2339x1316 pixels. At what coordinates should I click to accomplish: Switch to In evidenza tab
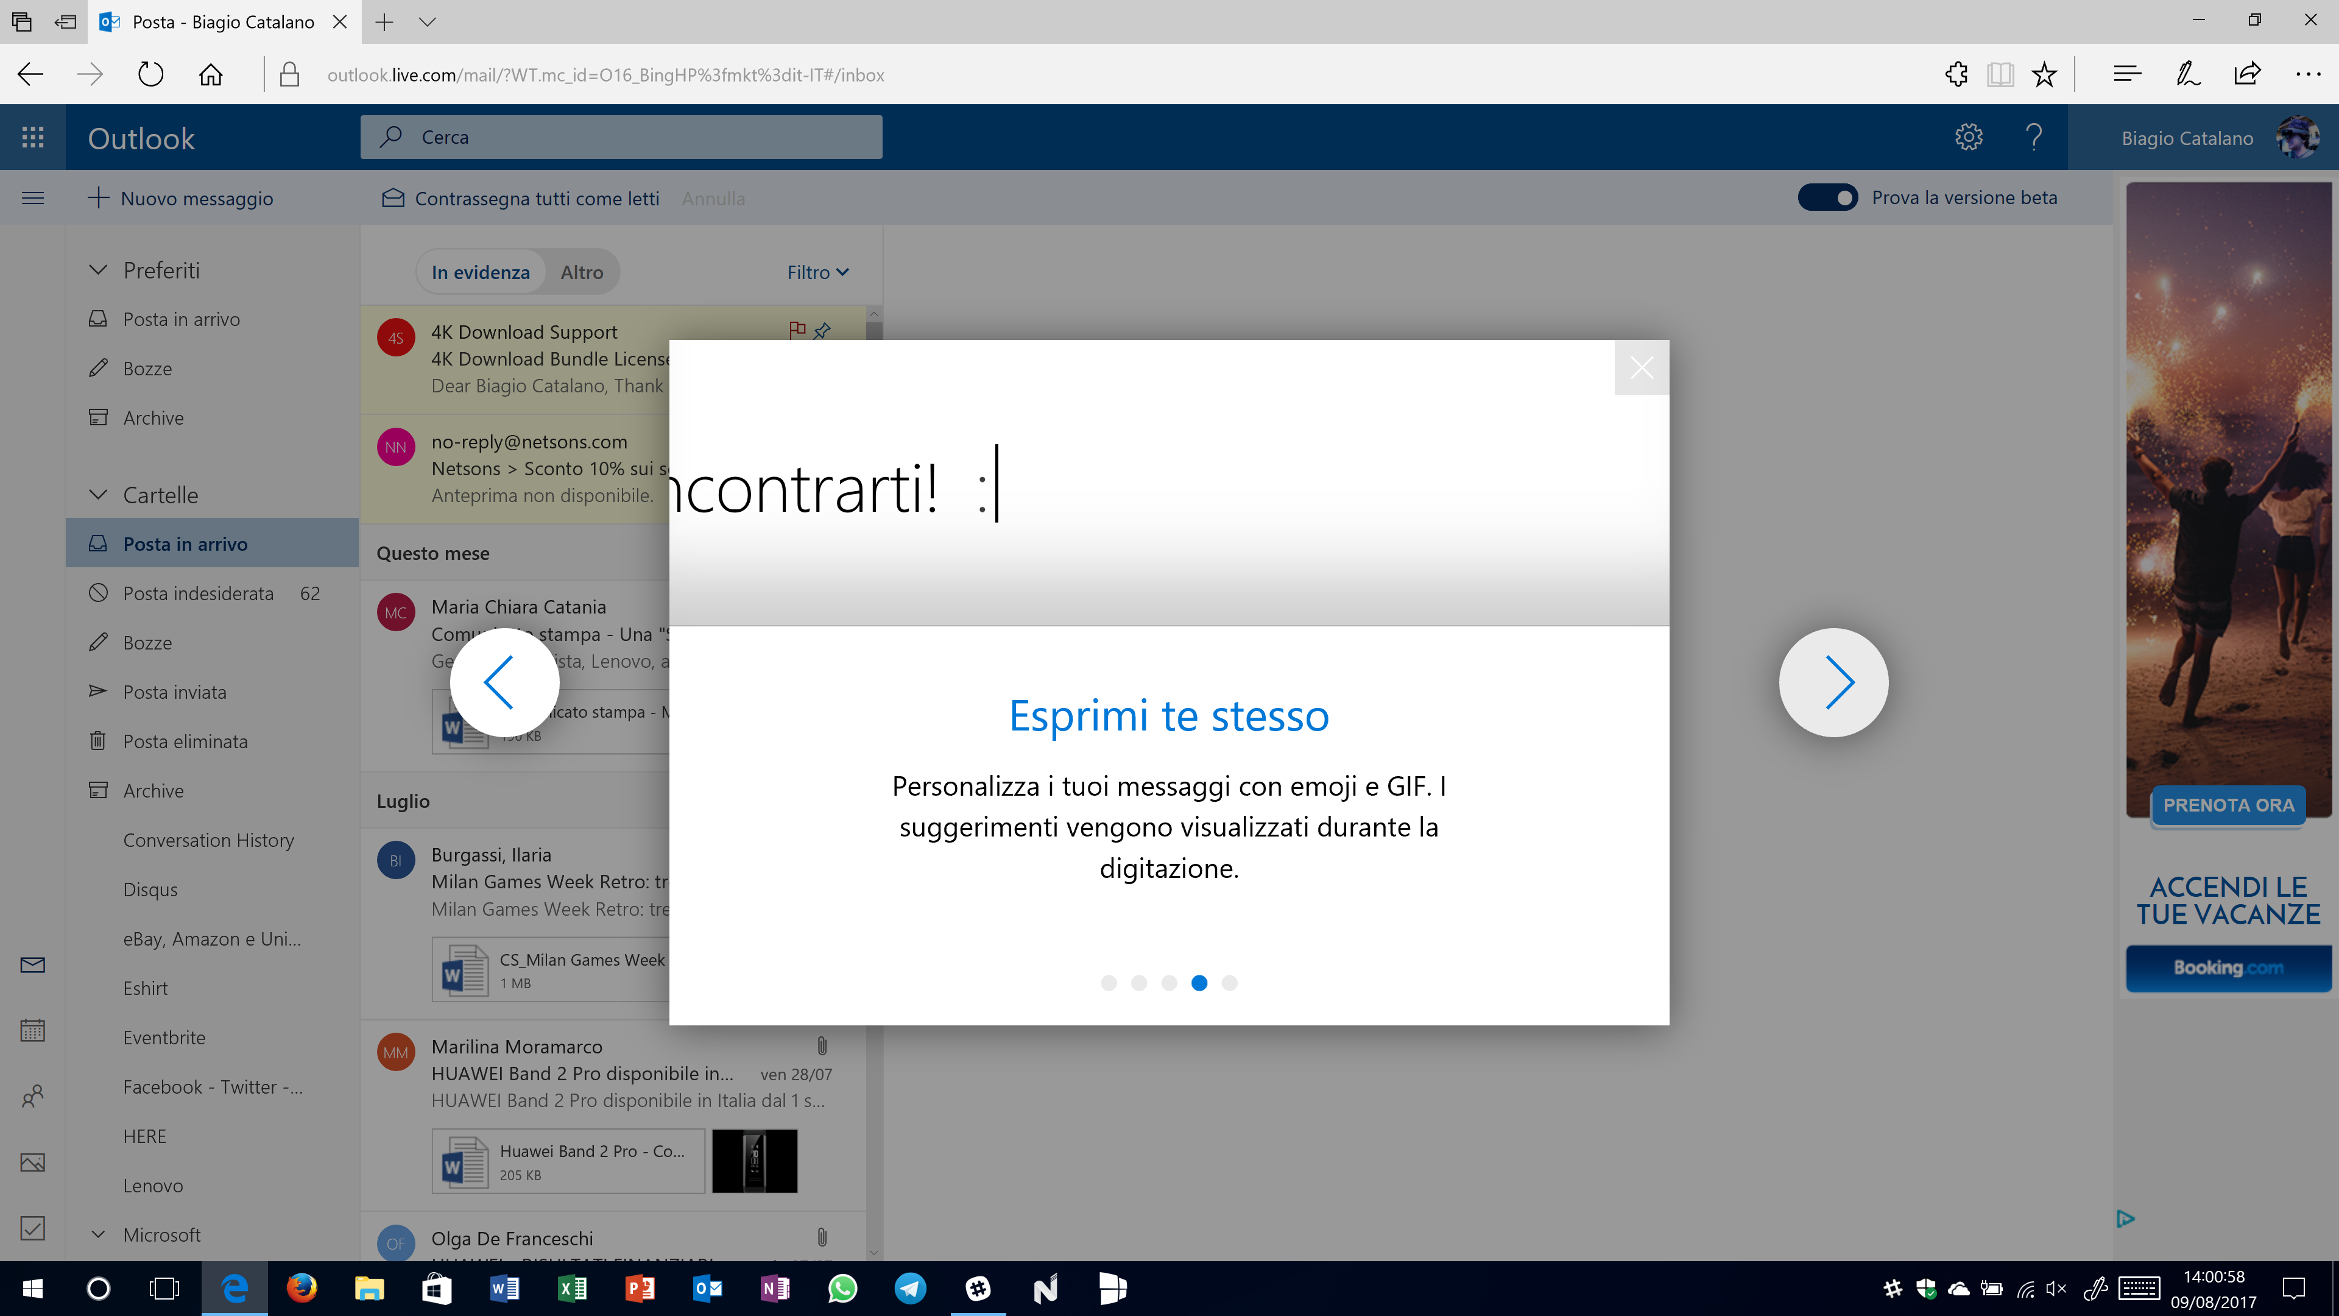[481, 272]
